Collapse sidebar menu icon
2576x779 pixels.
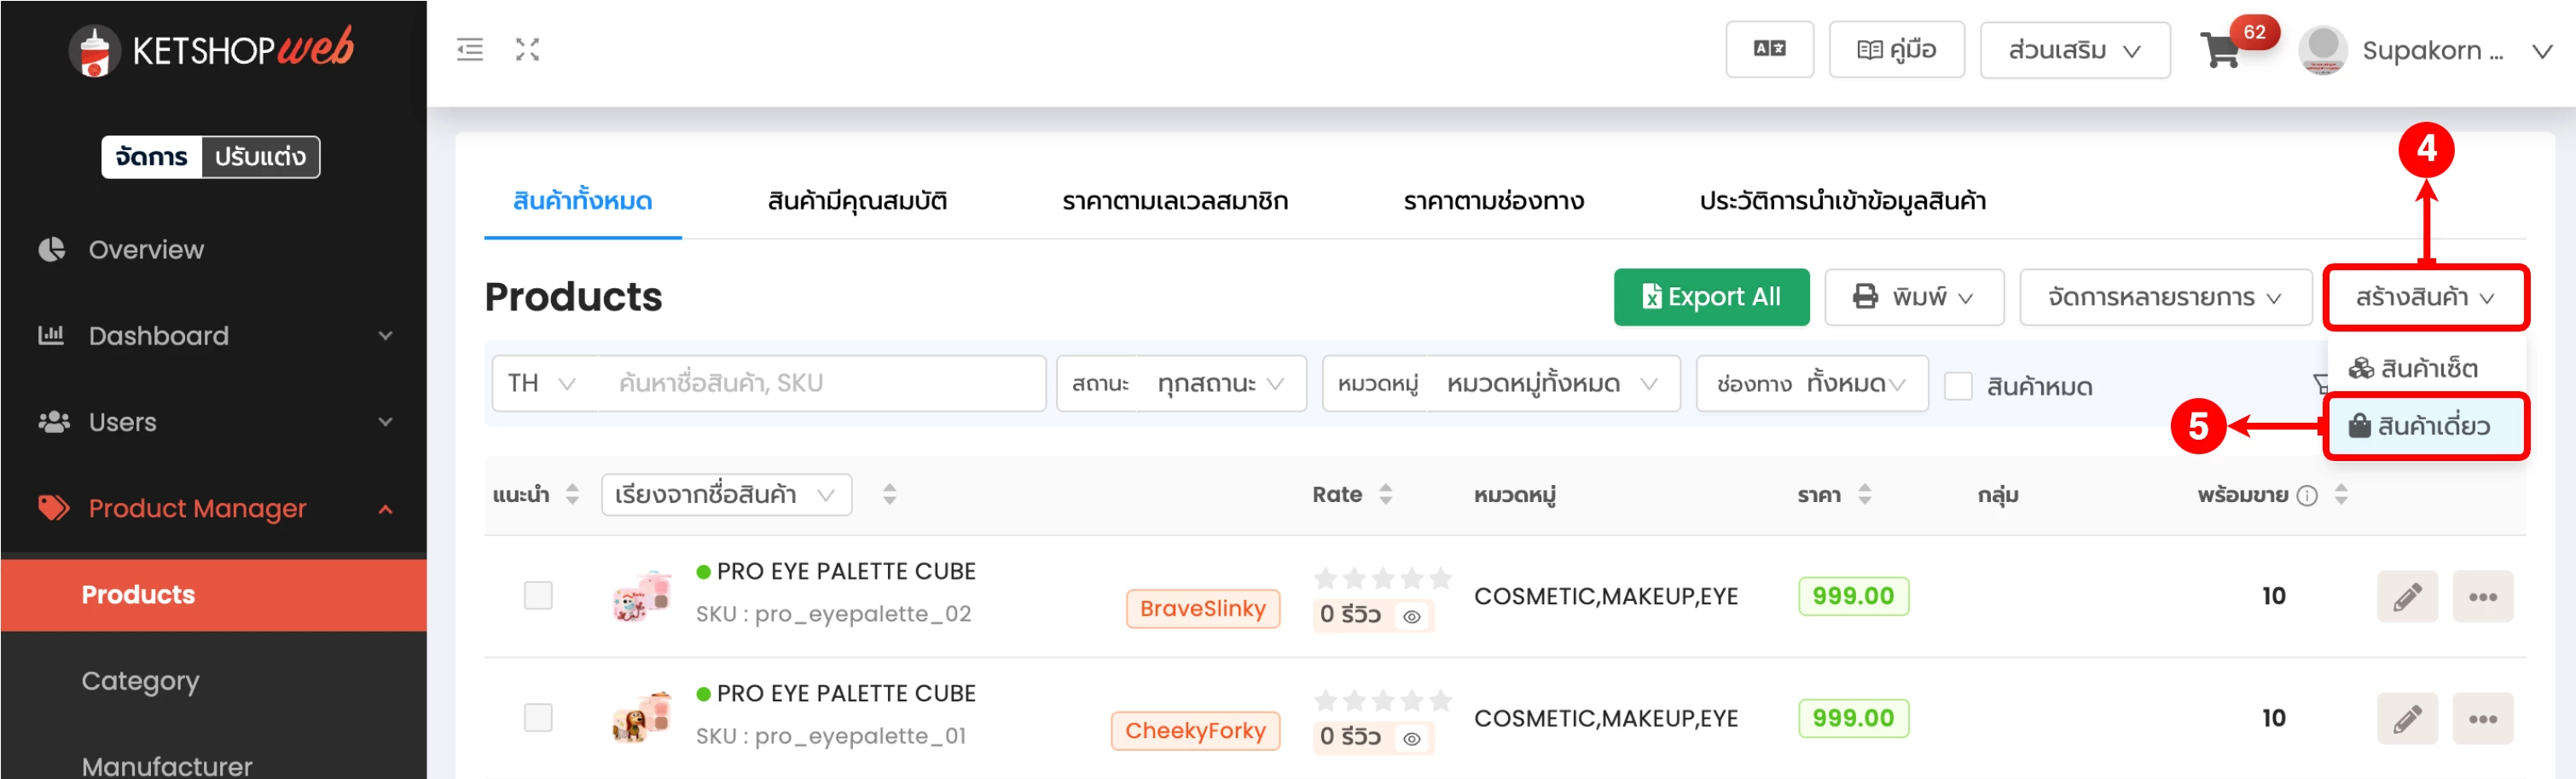470,49
